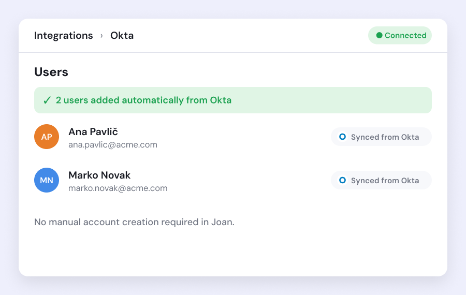Screen dimensions: 466x295
Task: Select the name Ana Pavlič
Action: [93, 131]
